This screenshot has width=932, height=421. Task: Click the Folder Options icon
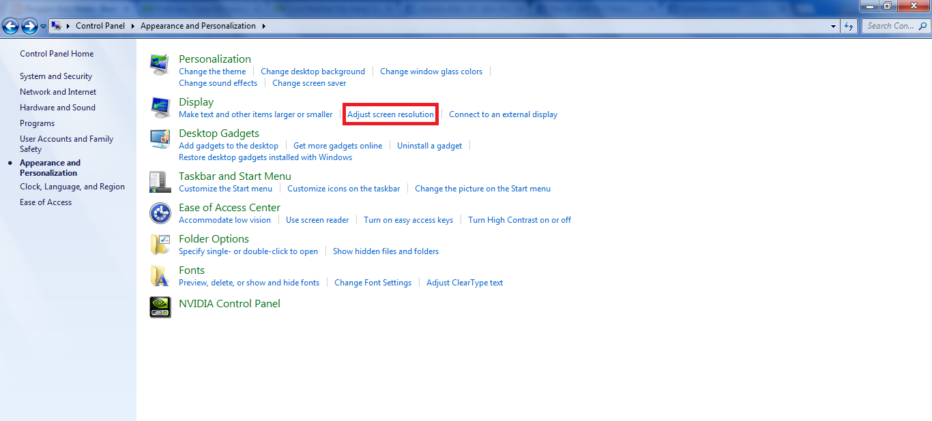tap(160, 244)
